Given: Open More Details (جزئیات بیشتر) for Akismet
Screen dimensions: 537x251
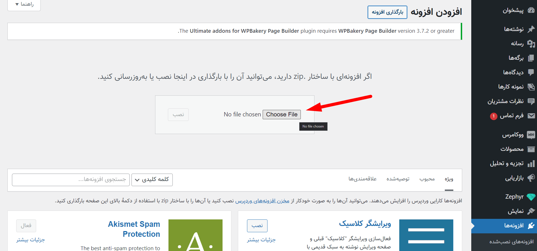Looking at the screenshot, I should click(30, 240).
